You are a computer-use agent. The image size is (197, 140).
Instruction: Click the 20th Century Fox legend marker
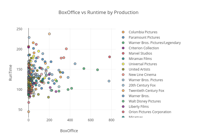tap(123, 85)
